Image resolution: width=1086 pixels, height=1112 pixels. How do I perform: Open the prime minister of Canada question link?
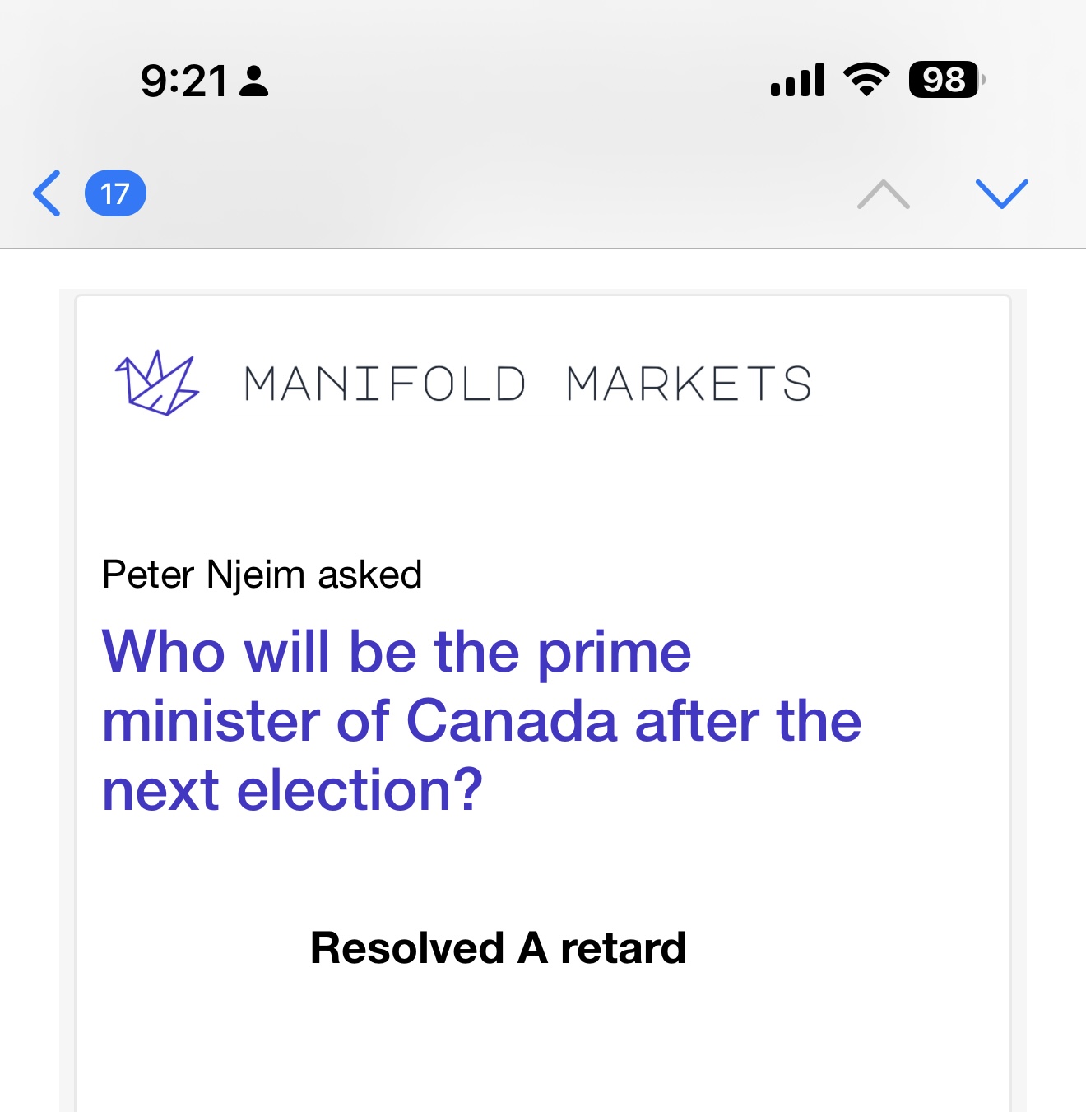(481, 720)
